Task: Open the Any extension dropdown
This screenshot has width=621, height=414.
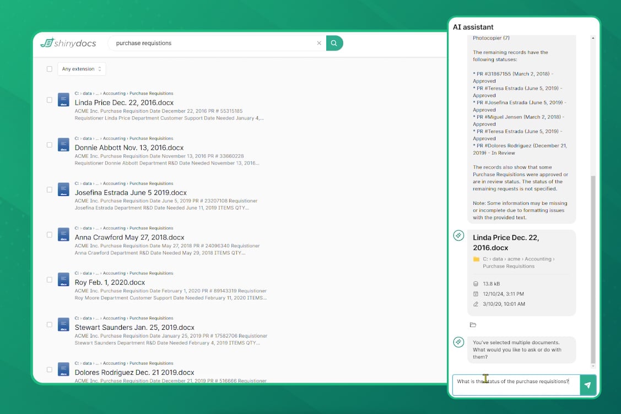Action: 81,69
